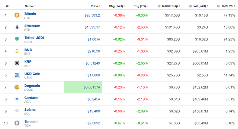This screenshot has height=129, width=238.
Task: Open the XRP name link
Action: (x=28, y=62)
